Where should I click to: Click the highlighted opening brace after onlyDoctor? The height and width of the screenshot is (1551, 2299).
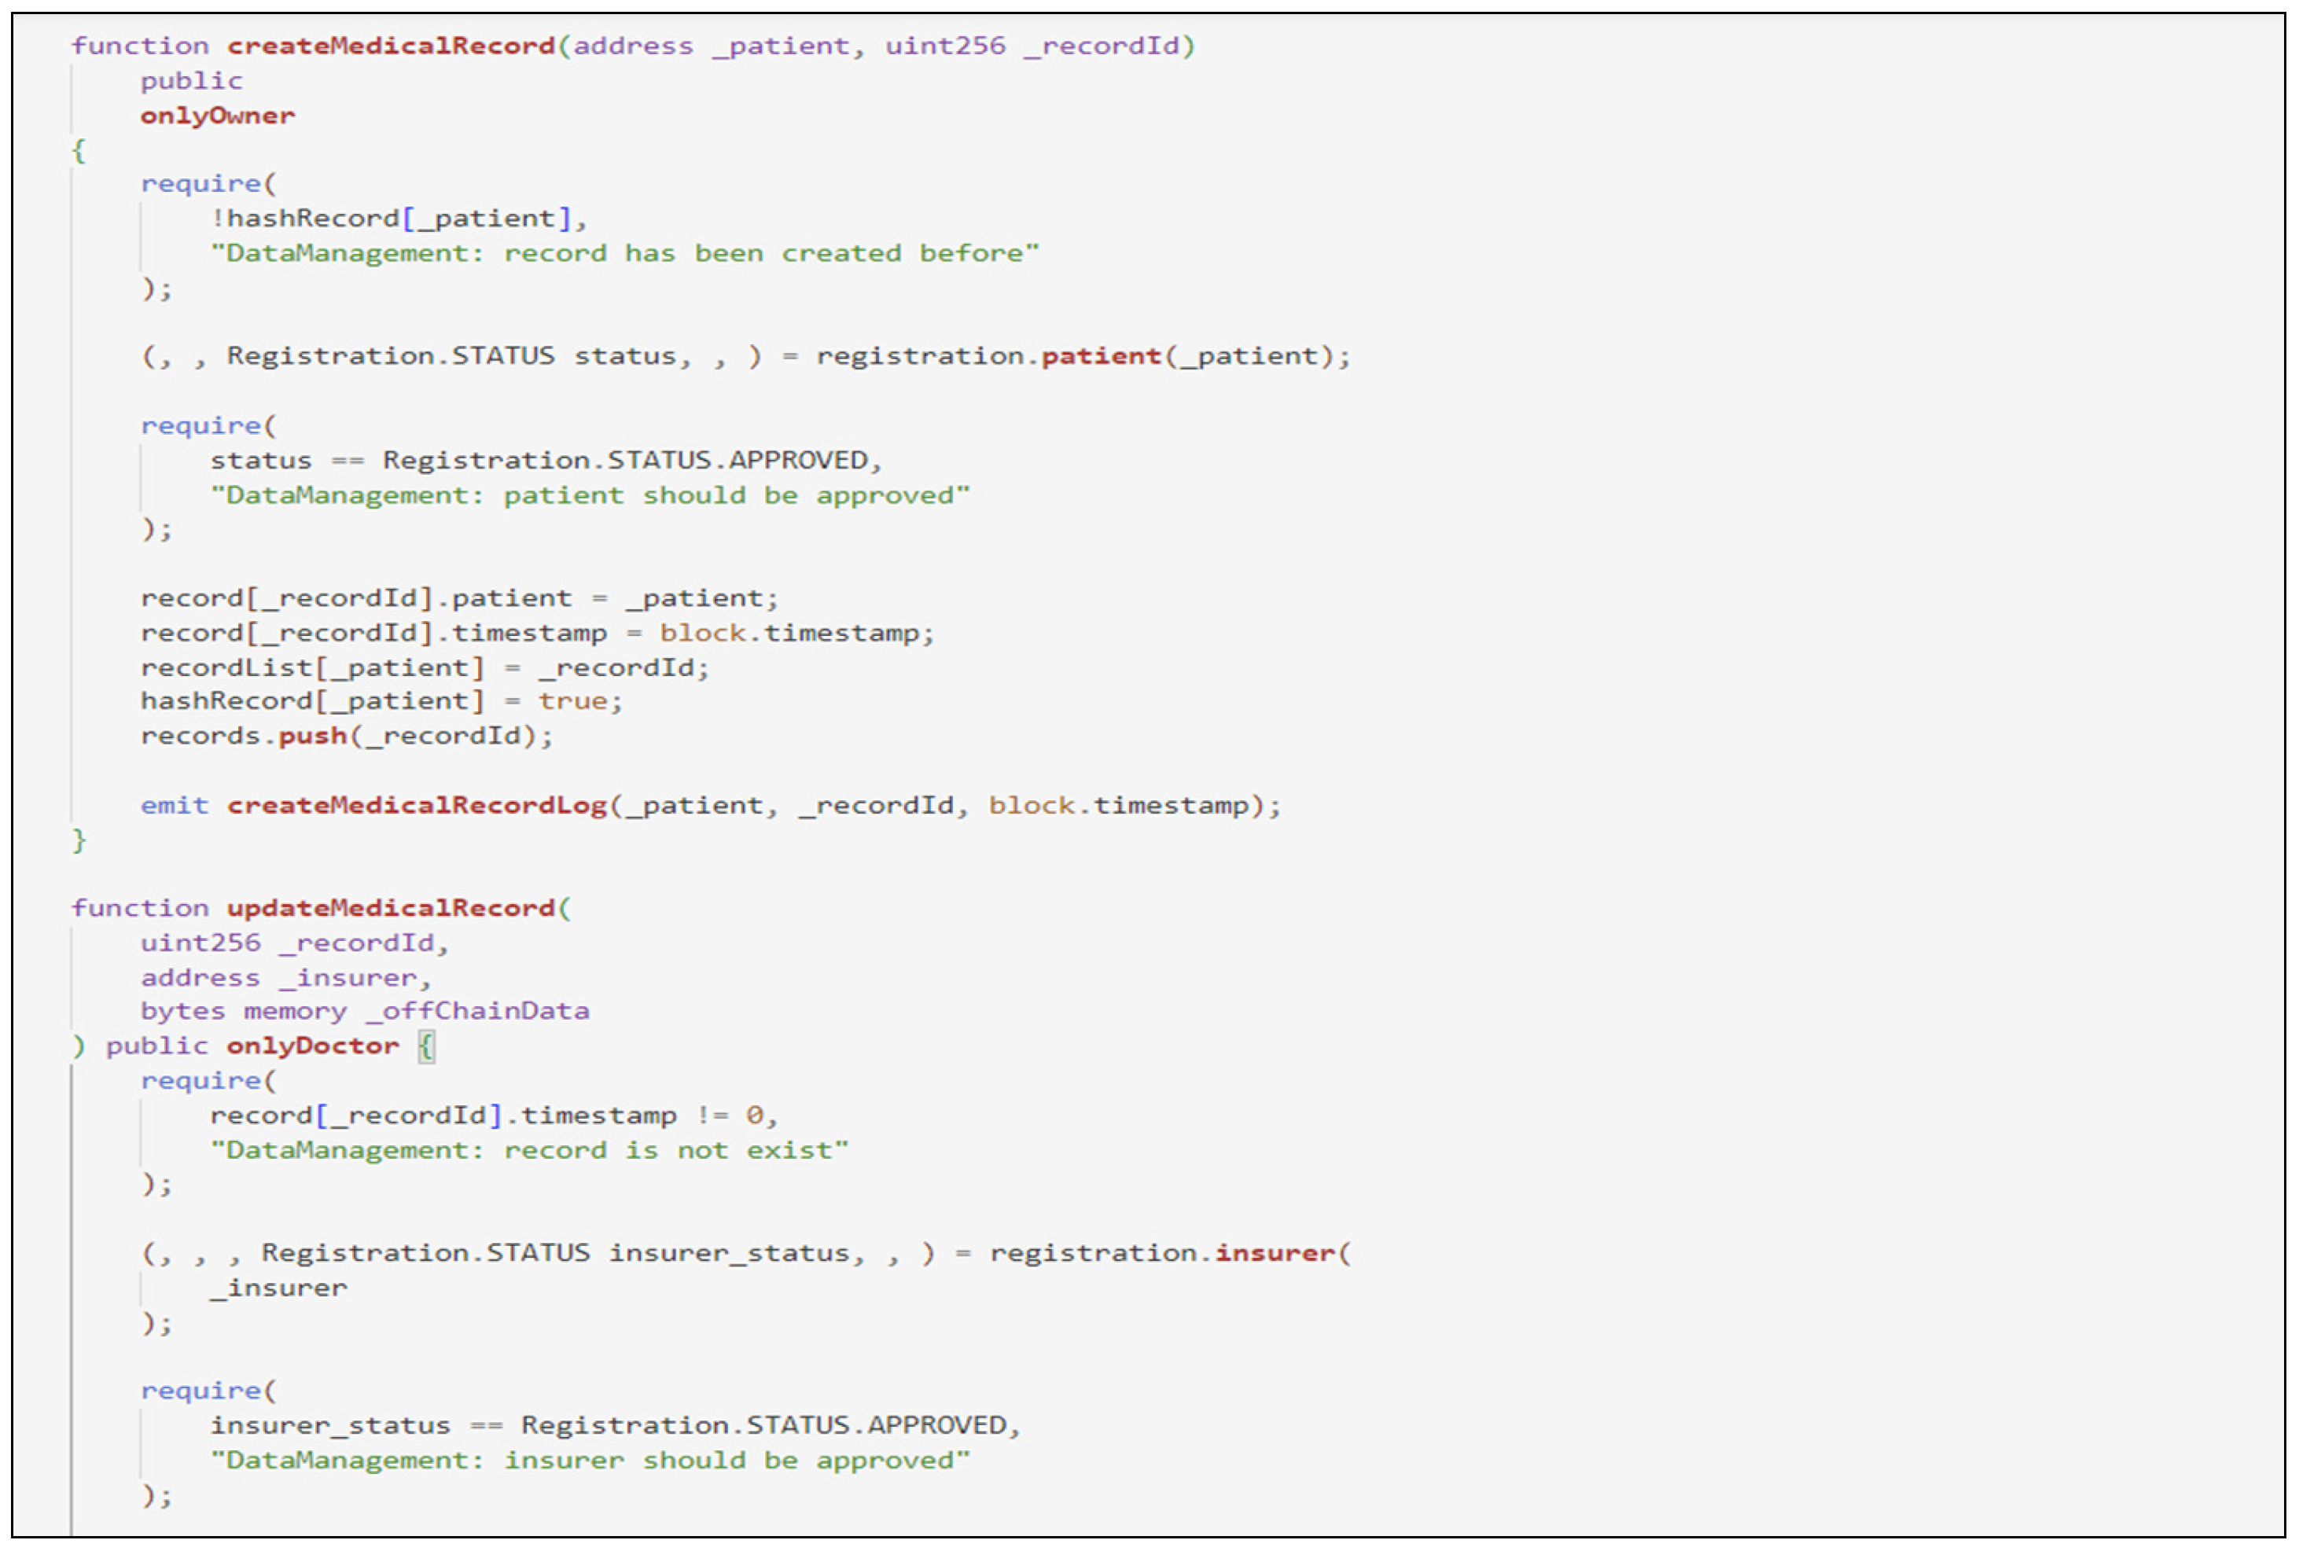[x=425, y=1046]
